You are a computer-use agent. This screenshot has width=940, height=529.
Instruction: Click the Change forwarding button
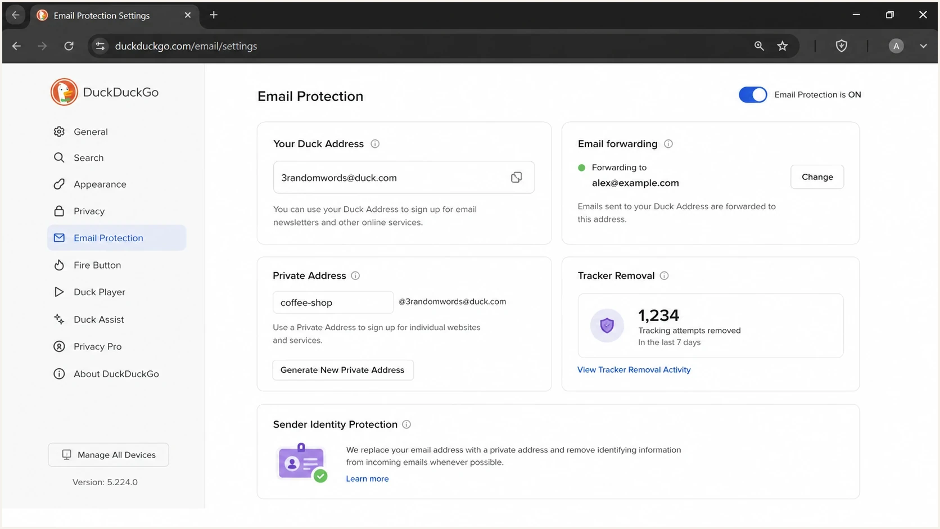click(817, 177)
